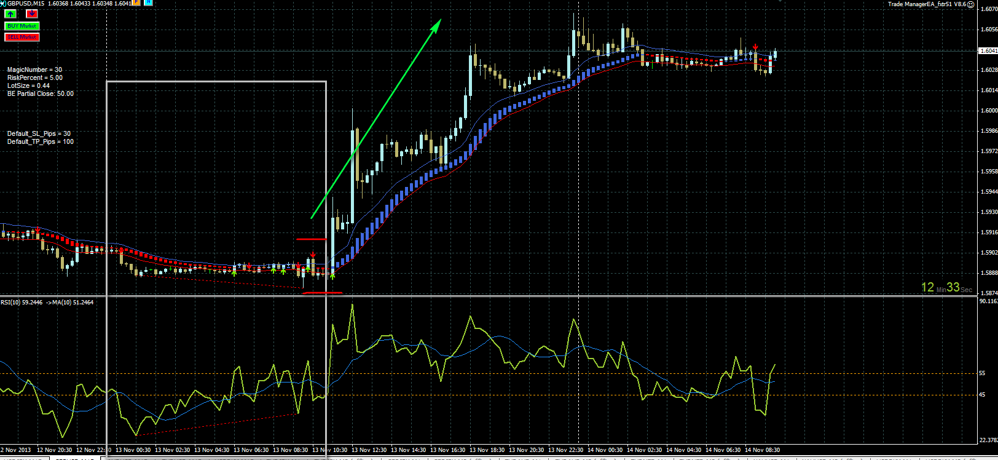Click the 14 Nov 00:30 time label
The width and height of the screenshot is (998, 460).
[x=605, y=450]
